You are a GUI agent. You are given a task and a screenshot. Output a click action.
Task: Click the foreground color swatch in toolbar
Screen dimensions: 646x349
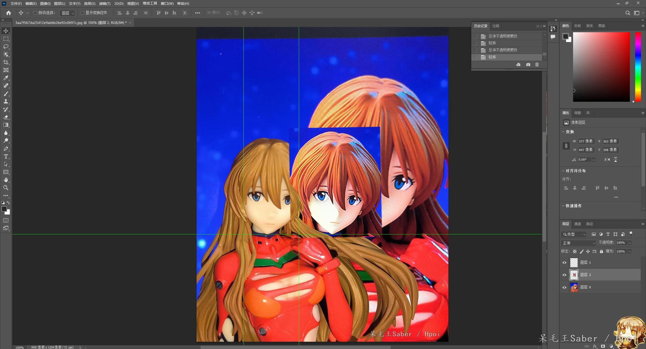pyautogui.click(x=4, y=209)
